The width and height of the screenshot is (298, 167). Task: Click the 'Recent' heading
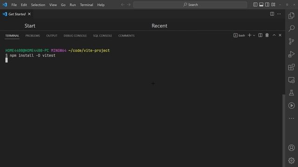click(x=159, y=26)
